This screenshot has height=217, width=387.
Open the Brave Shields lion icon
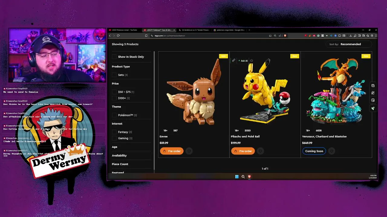(x=285, y=36)
